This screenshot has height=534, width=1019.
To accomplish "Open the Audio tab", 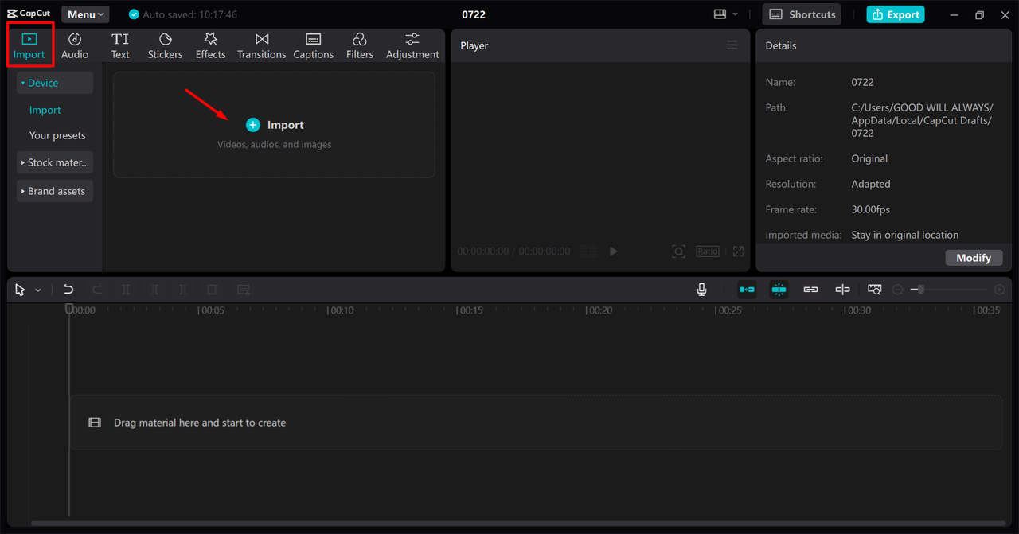I will (75, 45).
